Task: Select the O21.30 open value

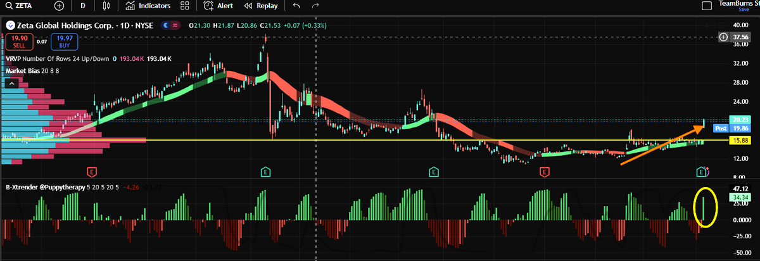Action: click(200, 25)
